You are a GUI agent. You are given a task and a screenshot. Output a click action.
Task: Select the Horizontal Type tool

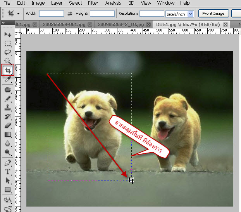(x=8, y=172)
